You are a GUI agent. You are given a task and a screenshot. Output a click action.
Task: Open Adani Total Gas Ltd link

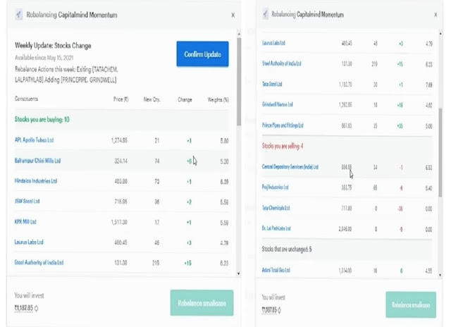(276, 270)
